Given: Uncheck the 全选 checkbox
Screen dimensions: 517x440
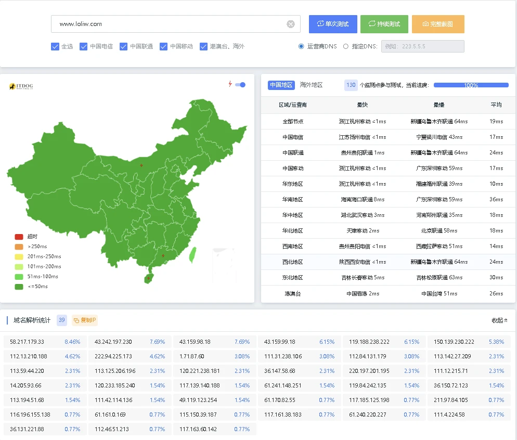Looking at the screenshot, I should pos(55,46).
